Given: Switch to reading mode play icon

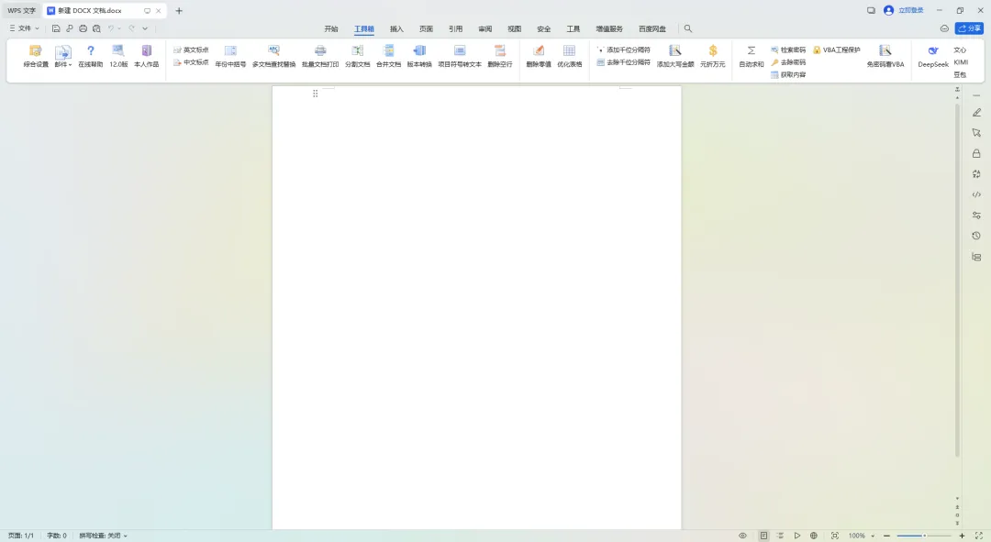Looking at the screenshot, I should 797,536.
